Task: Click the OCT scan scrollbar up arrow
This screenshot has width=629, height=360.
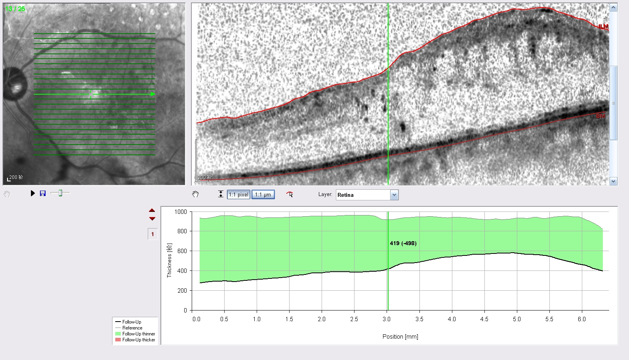Action: [x=614, y=8]
